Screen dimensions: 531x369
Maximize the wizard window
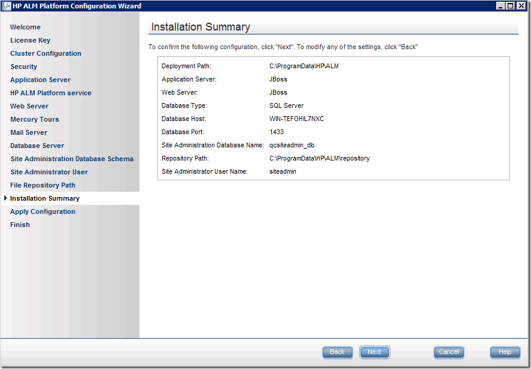511,6
